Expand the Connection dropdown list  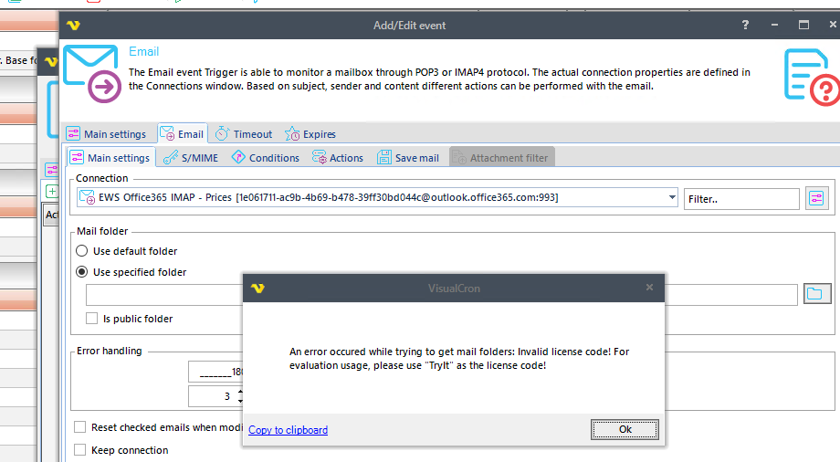pyautogui.click(x=672, y=197)
